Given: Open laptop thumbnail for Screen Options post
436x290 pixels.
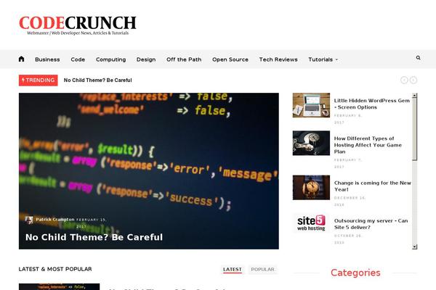Looking at the screenshot, I should [x=311, y=105].
